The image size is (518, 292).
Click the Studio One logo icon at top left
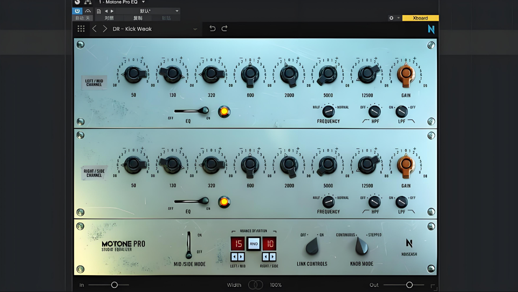tap(77, 2)
